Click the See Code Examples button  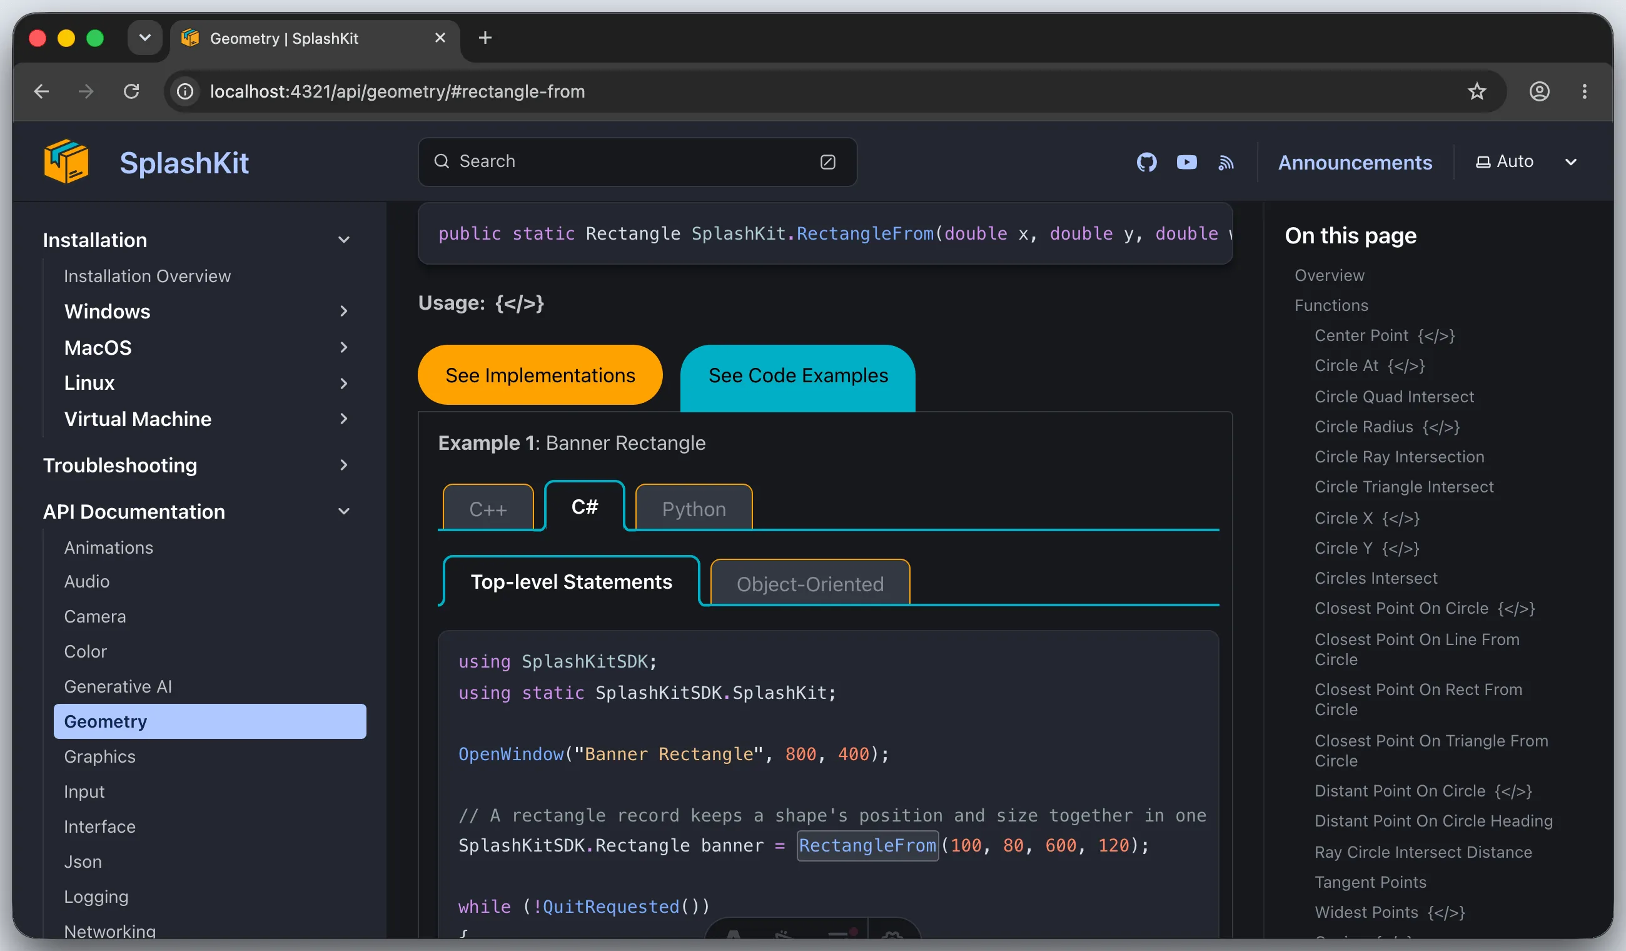[x=797, y=377]
